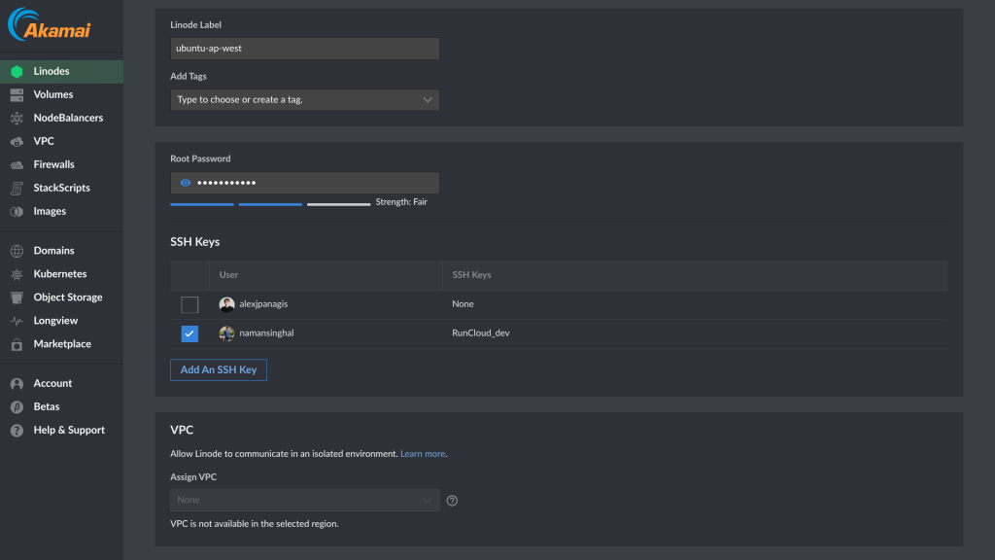The height and width of the screenshot is (560, 995).
Task: Click the Kubernetes wheel icon
Action: pyautogui.click(x=17, y=274)
